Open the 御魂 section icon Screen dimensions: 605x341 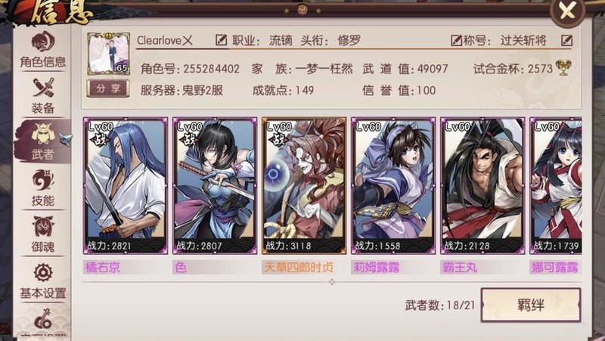[42, 234]
